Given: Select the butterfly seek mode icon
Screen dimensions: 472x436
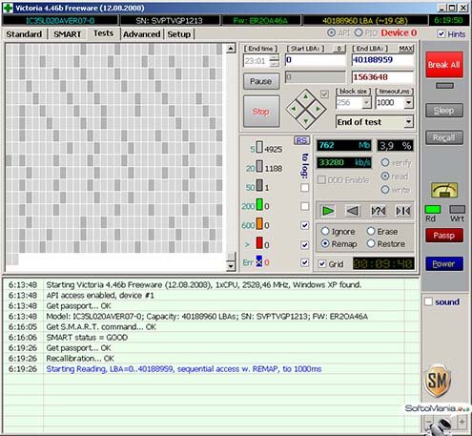Looking at the screenshot, I should click(403, 211).
